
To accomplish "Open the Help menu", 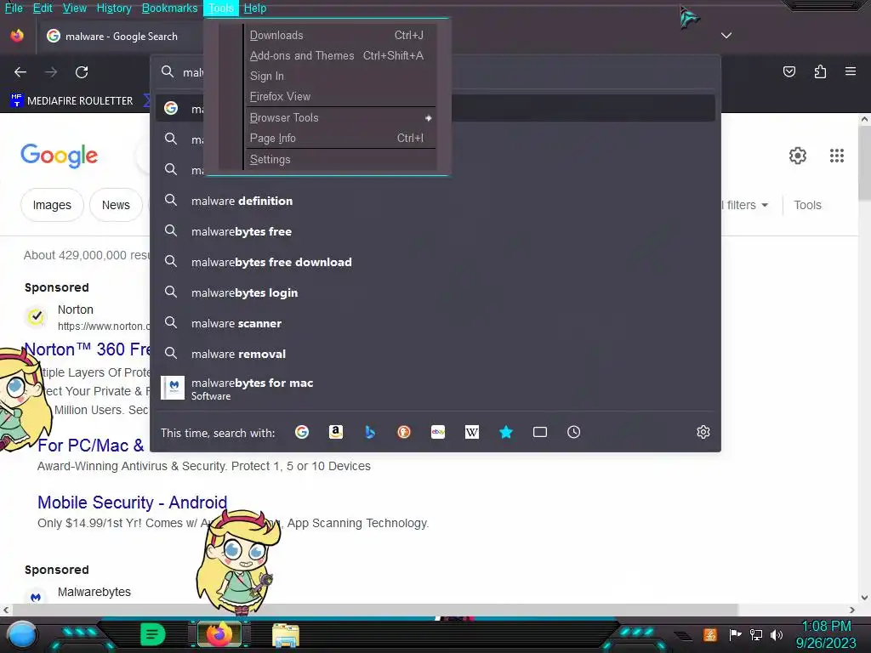I will pos(255,9).
